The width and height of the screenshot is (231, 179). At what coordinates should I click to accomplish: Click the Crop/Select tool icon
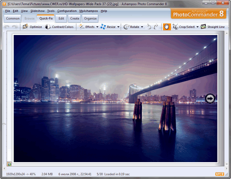point(175,27)
